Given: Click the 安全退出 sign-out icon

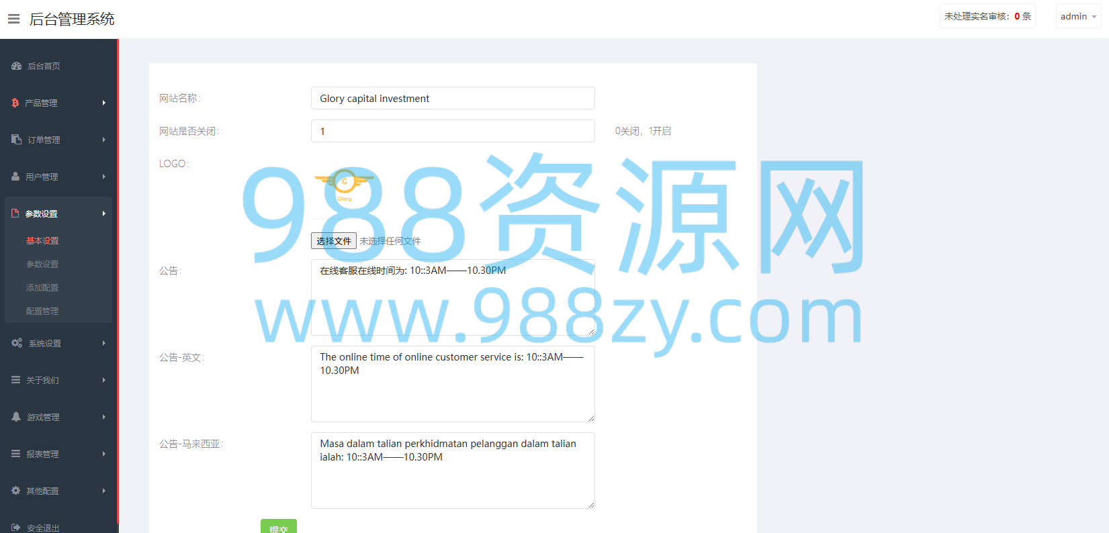Looking at the screenshot, I should click(x=16, y=528).
